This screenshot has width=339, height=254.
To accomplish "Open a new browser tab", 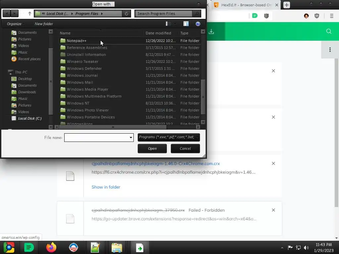I will pos(286,5).
